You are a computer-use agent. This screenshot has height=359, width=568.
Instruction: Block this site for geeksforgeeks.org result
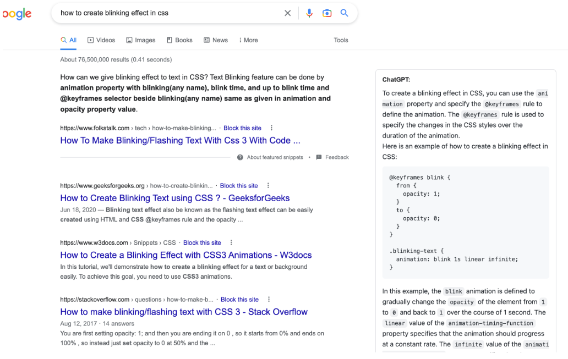point(239,186)
